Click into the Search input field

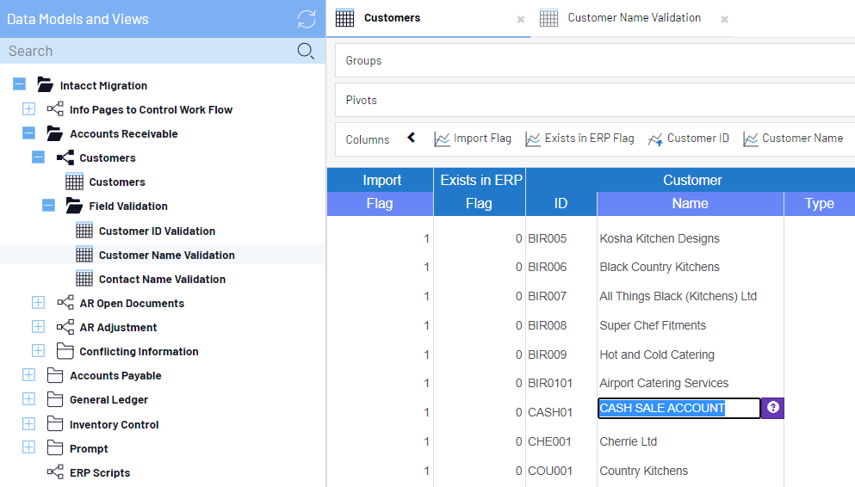tap(146, 51)
